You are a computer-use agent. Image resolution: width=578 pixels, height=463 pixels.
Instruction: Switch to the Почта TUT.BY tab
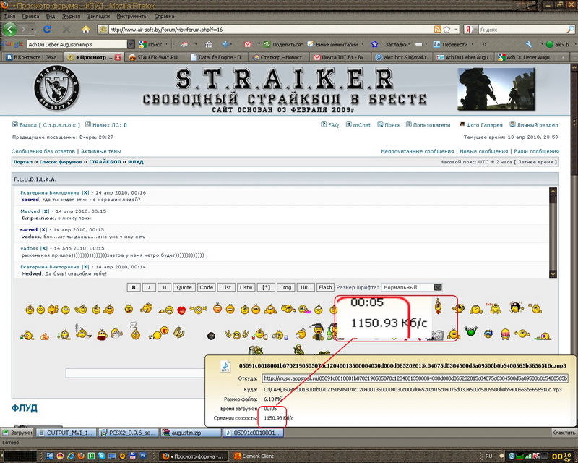pos(340,57)
